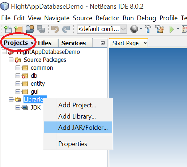Open Run Project dropdown arrow
Image resolution: width=187 pixels, height=167 pixels.
[178, 29]
